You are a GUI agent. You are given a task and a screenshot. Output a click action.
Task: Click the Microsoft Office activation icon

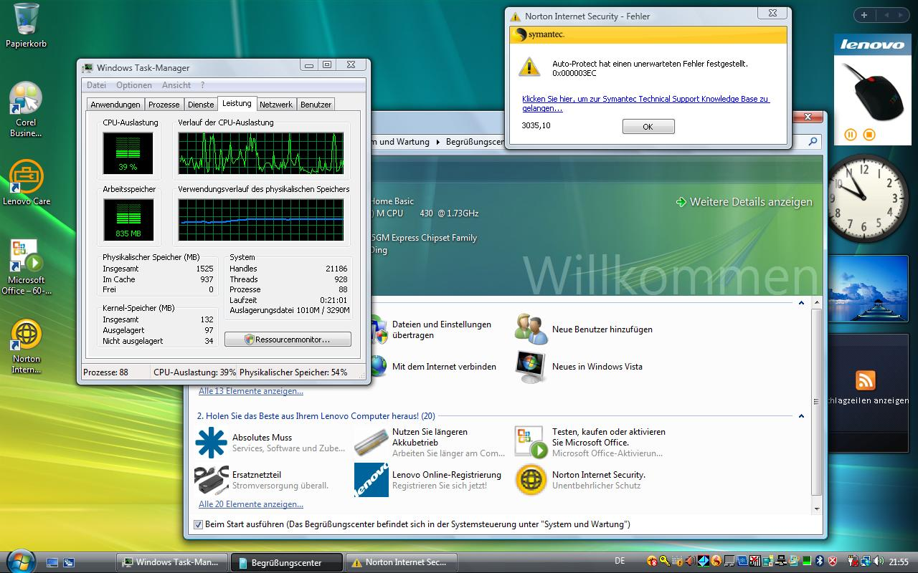[531, 443]
